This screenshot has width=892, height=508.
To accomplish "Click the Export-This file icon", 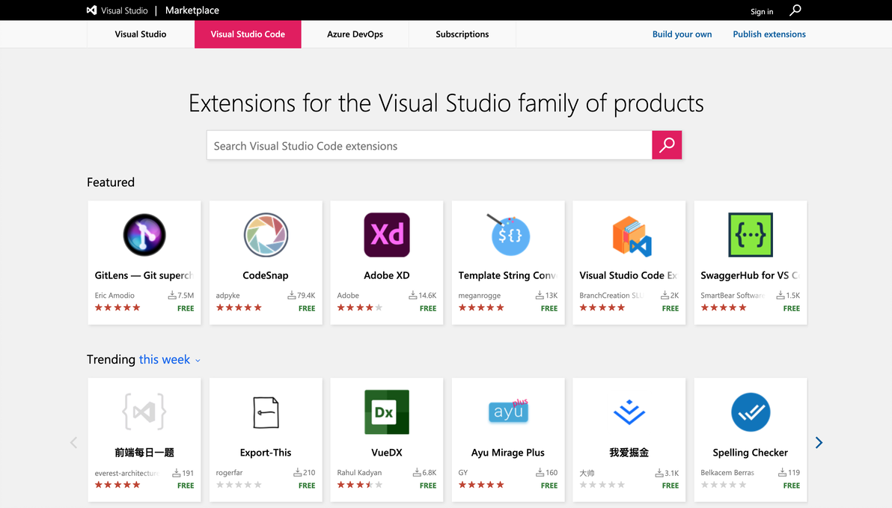I will pos(266,412).
